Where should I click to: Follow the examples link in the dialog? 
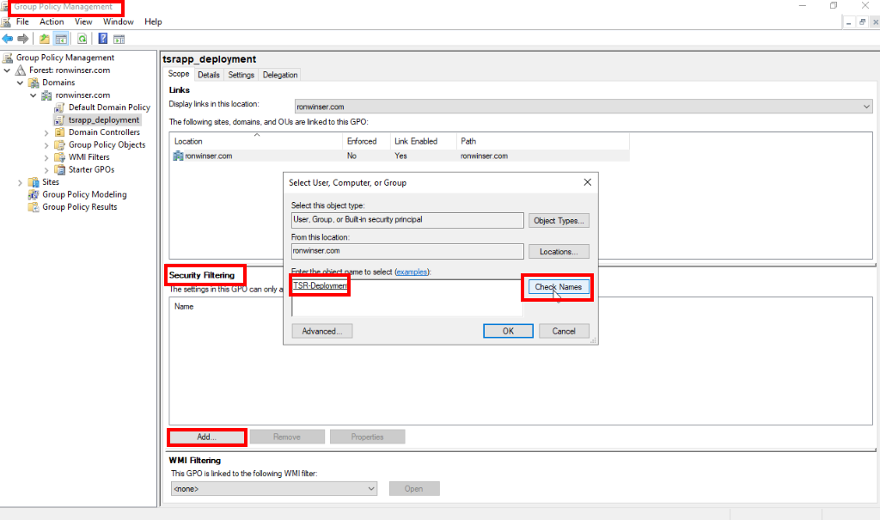click(411, 272)
